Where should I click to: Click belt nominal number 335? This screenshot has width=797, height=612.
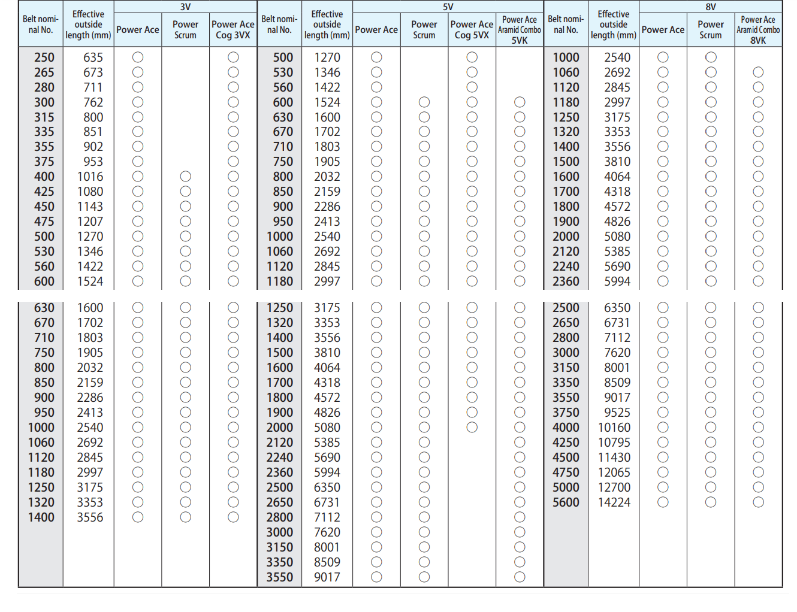[x=44, y=132]
